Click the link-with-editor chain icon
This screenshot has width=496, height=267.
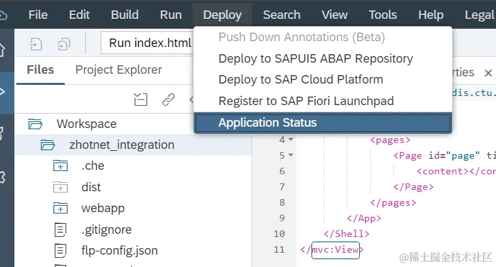click(168, 99)
